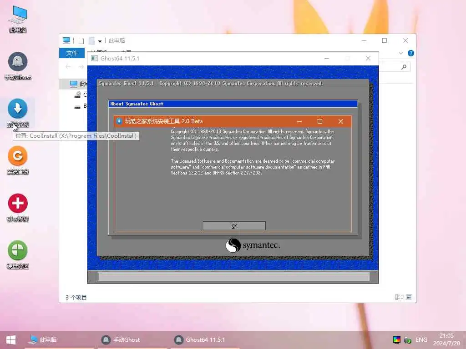This screenshot has width=466, height=349.
Task: Click the Symantec logo in Ghost window
Action: (253, 245)
